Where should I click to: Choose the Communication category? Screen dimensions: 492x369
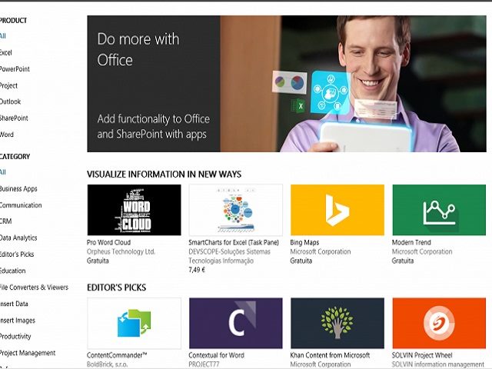click(21, 205)
